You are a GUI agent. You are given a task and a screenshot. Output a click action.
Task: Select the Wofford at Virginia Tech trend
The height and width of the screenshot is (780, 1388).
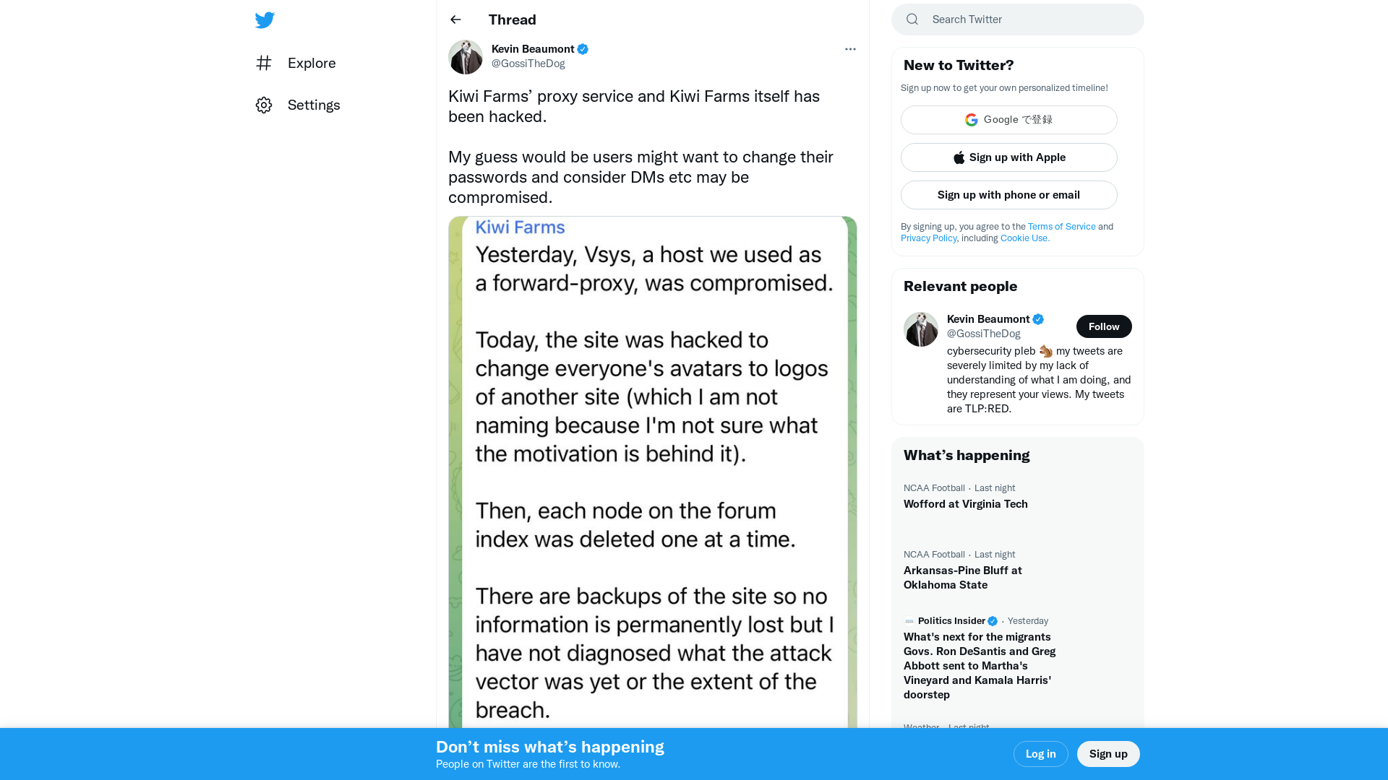click(x=965, y=504)
